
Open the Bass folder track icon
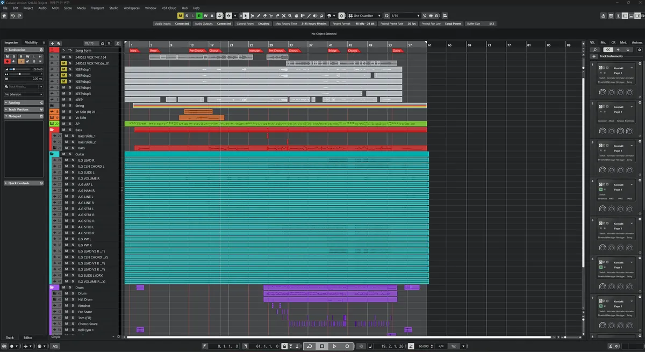[52, 130]
